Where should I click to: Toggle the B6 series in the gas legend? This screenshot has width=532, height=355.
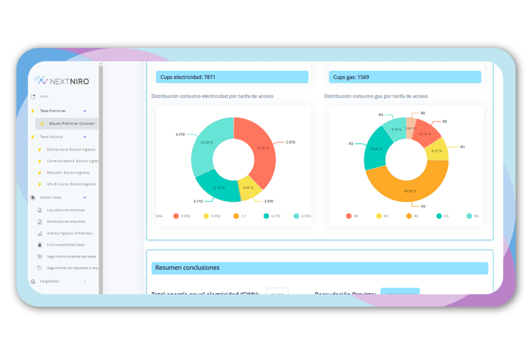pos(352,216)
